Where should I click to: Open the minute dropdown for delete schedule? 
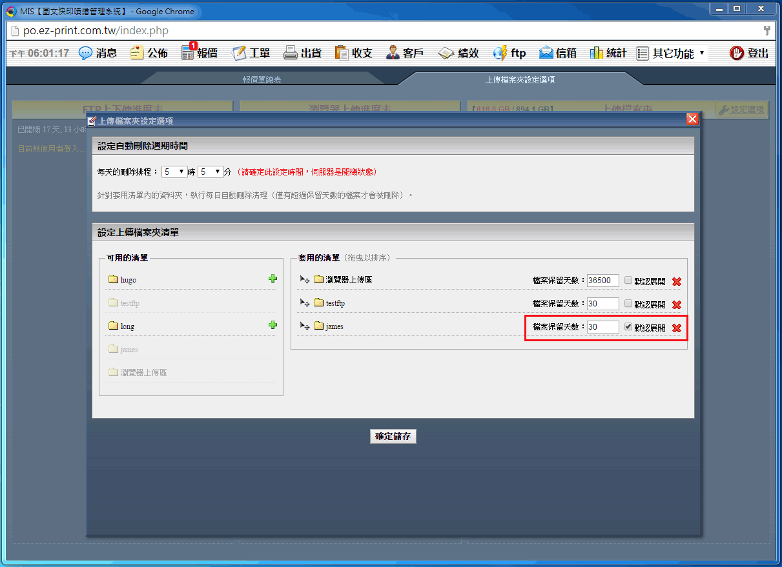coord(210,172)
